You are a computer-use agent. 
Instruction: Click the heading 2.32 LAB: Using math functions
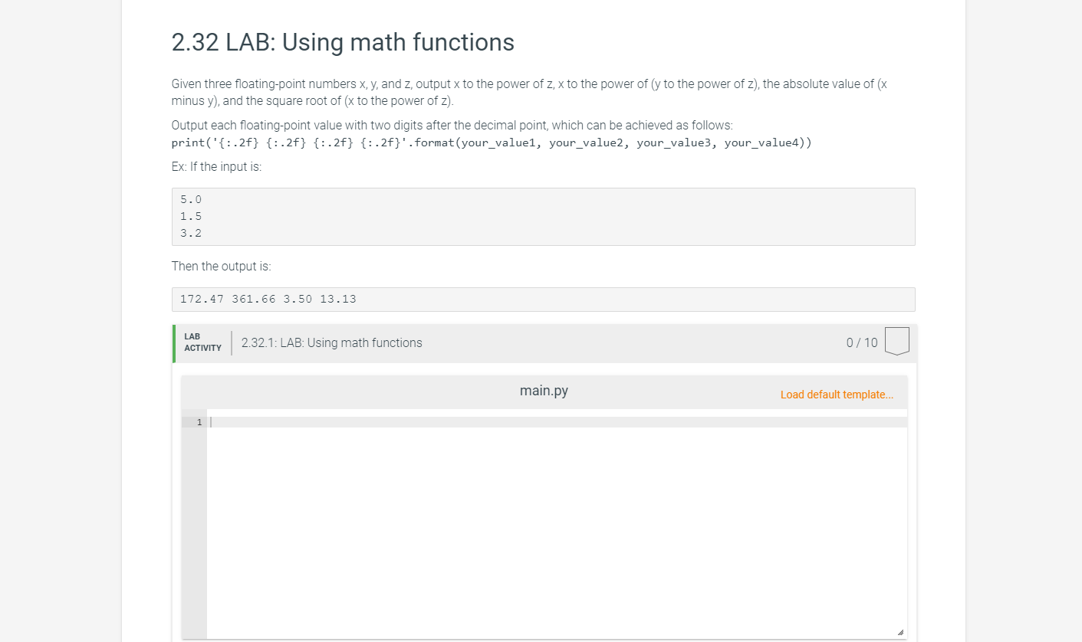coord(342,42)
